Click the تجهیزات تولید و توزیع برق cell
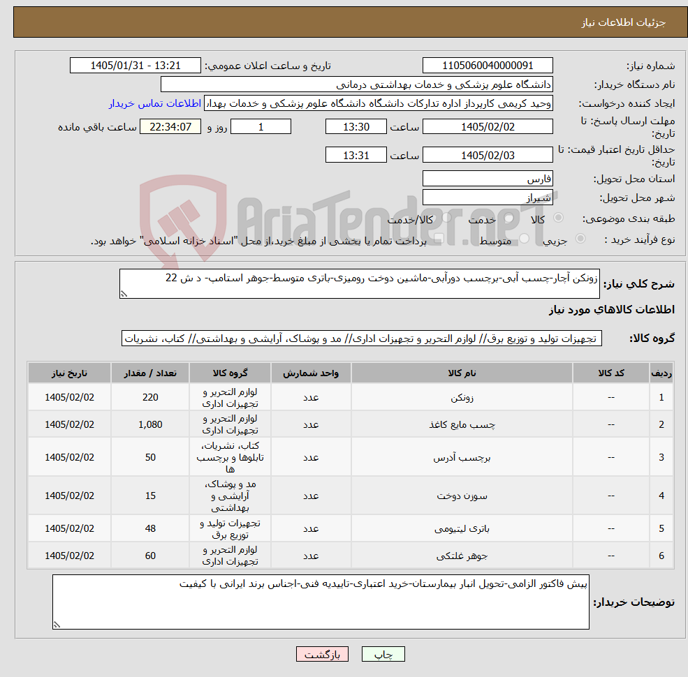 pyautogui.click(x=230, y=529)
